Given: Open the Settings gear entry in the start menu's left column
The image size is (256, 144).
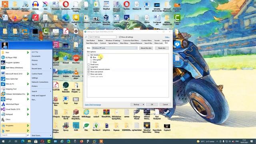Looking at the screenshot, I should 15,99.
